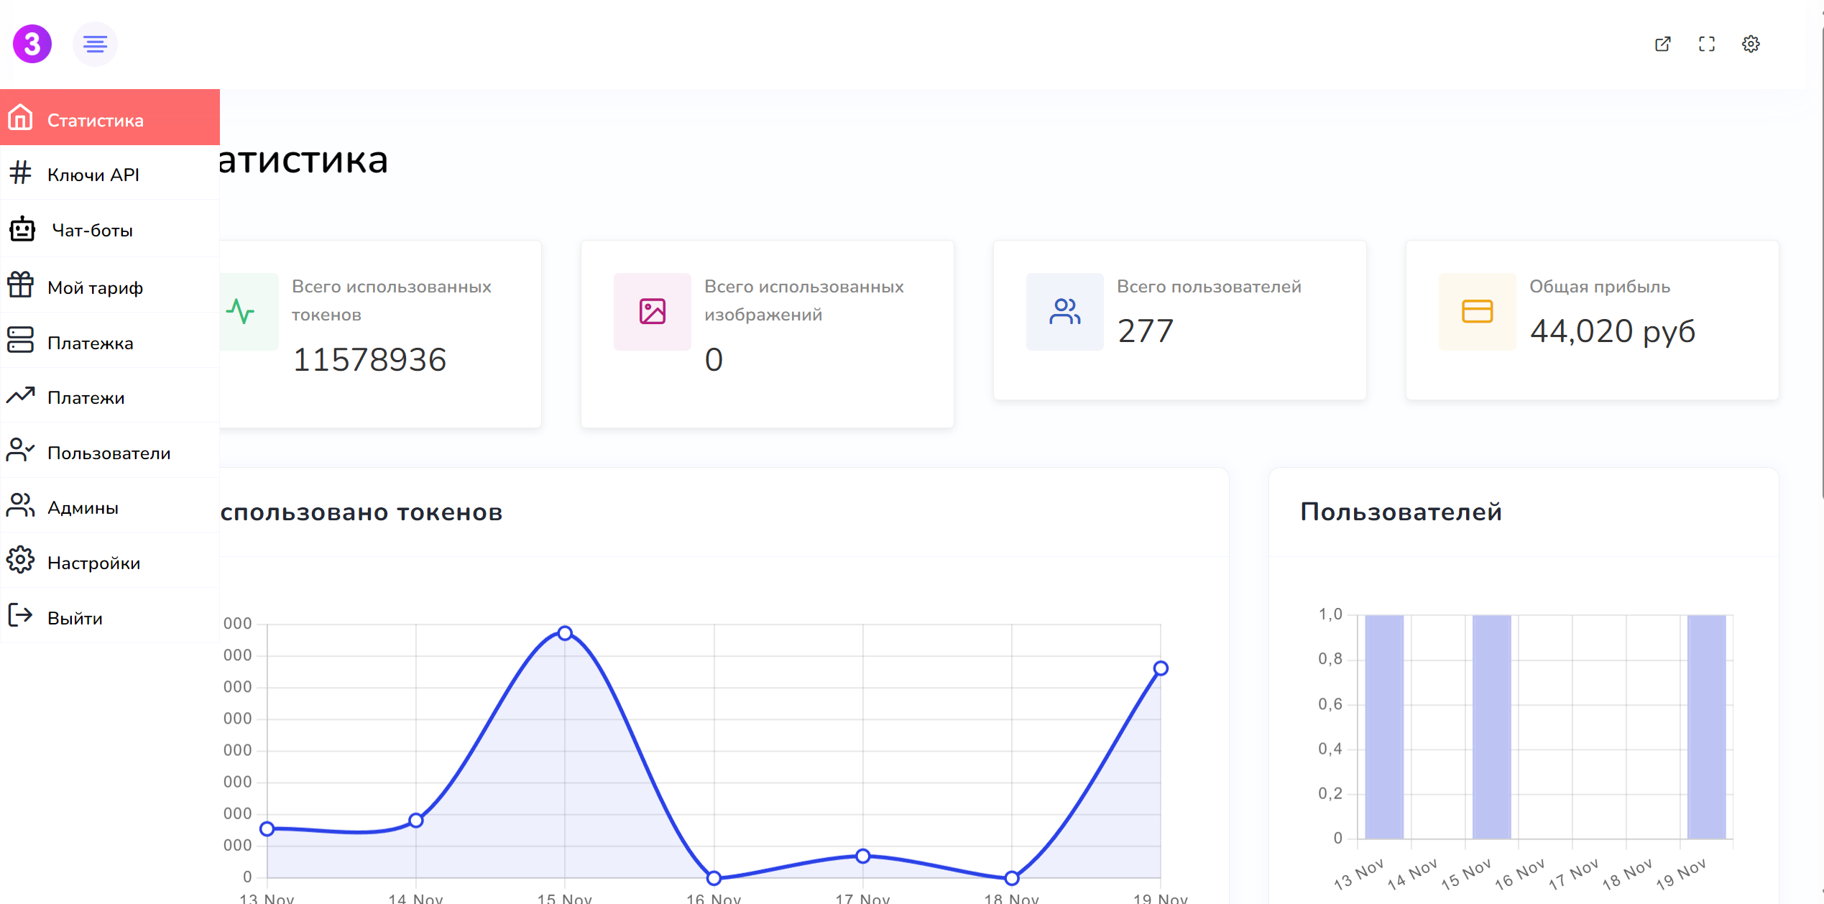Viewport: 1824px width, 904px height.
Task: Select the Админы menu item
Action: click(x=83, y=507)
